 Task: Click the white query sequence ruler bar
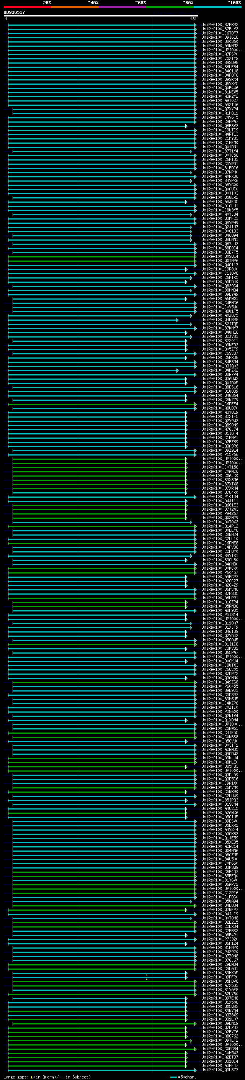101,16
